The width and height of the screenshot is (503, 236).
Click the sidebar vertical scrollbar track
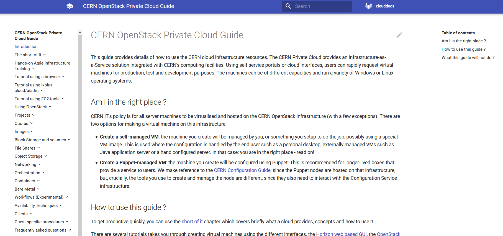pyautogui.click(x=80, y=136)
